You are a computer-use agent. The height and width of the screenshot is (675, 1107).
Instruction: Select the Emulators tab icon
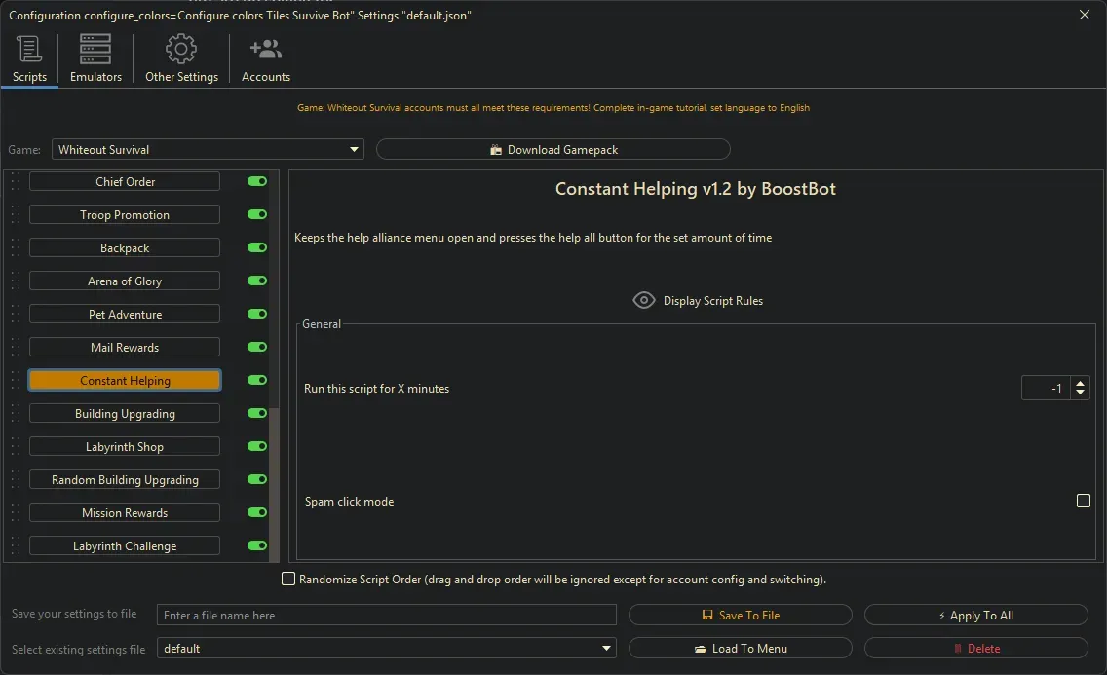(94, 49)
